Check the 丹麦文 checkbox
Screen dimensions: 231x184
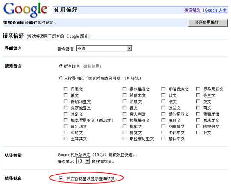65,89
